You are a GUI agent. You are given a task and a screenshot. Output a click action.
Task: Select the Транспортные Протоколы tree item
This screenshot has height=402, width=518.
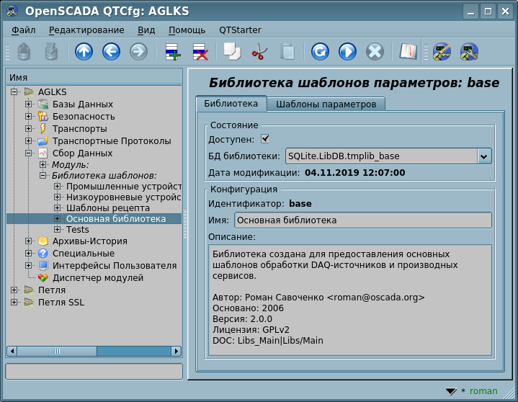point(112,141)
